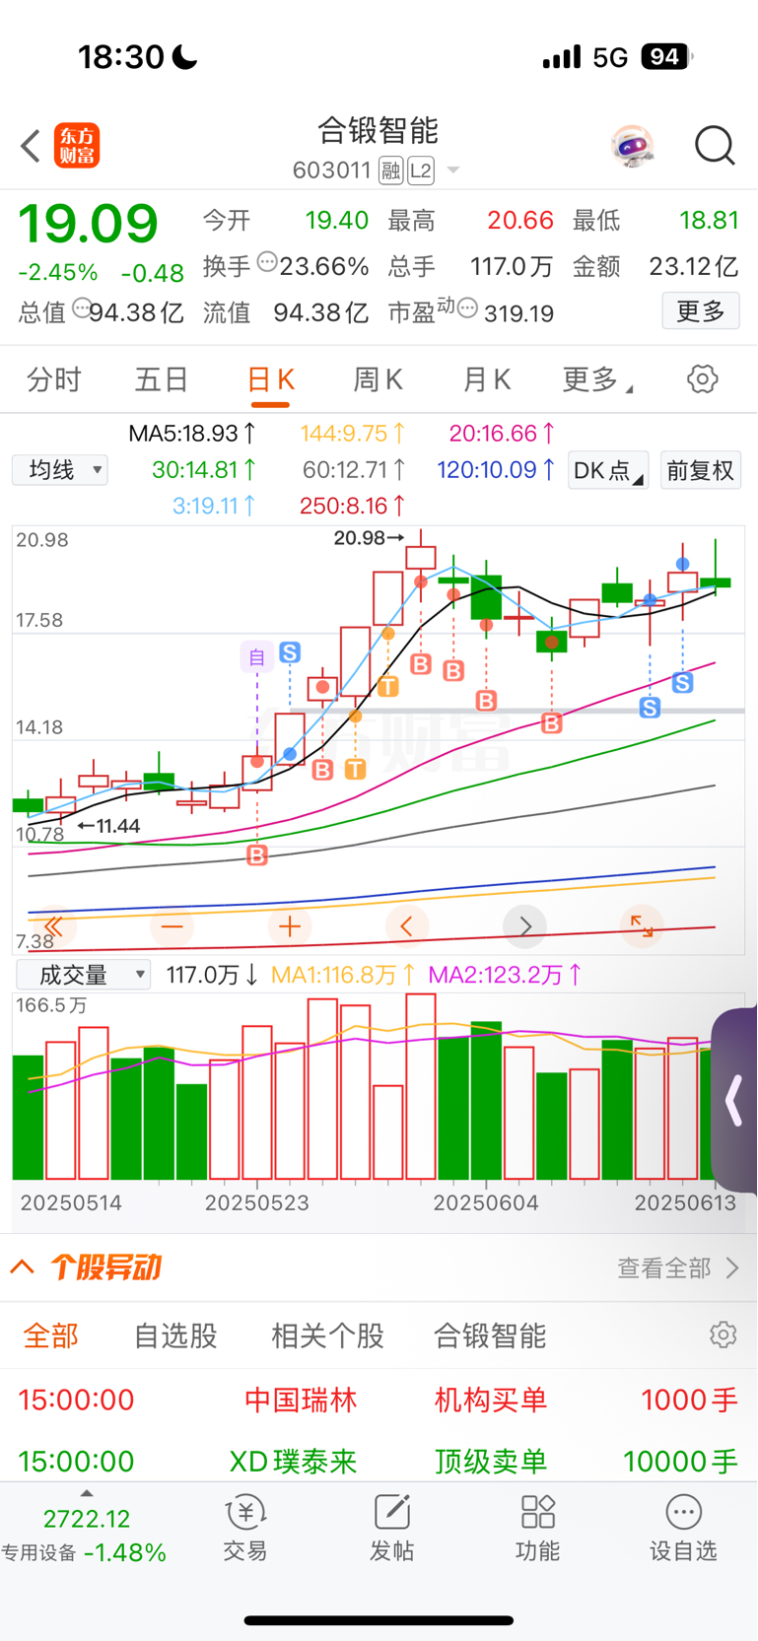758x1641 pixels.
Task: Tap the 11.44 low price annotation
Action: 109,826
